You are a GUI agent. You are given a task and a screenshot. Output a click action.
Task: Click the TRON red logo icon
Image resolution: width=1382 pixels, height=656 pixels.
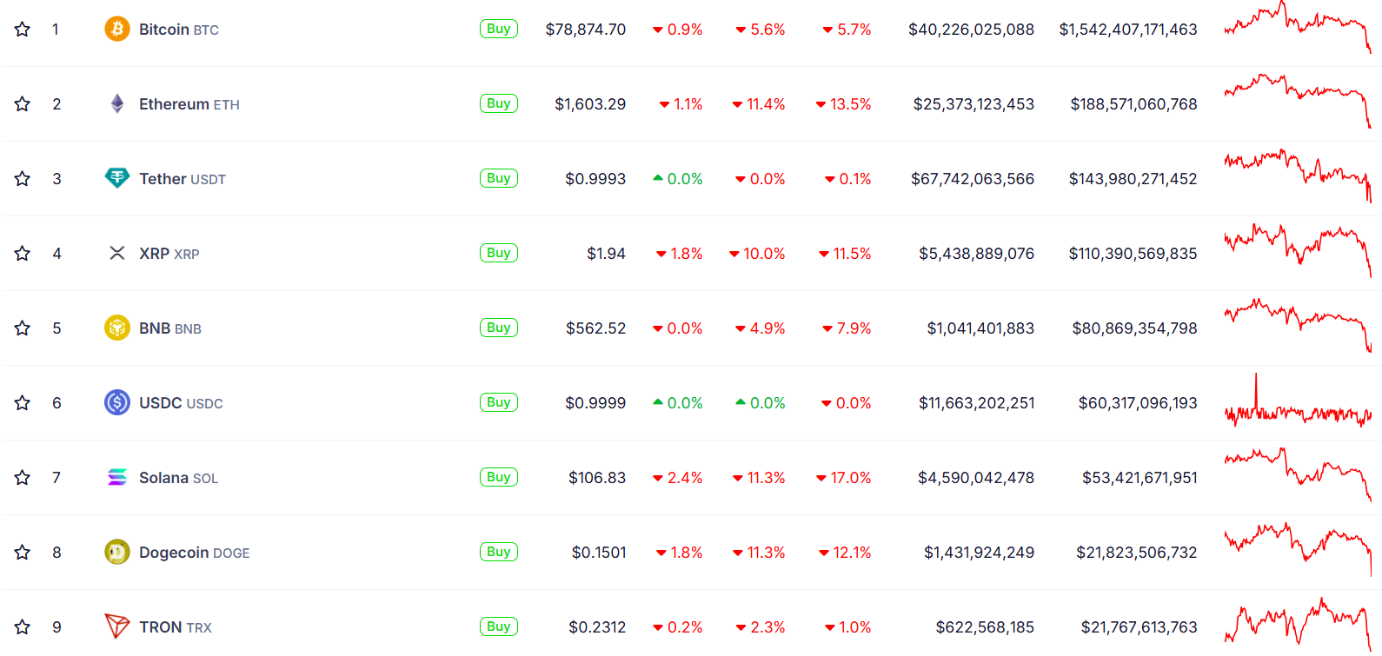[117, 626]
